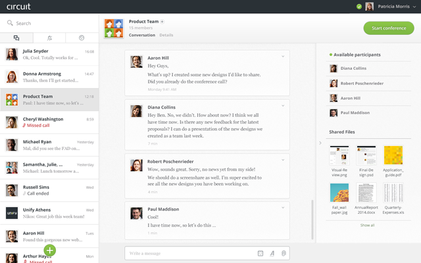Click Diana Collins in available participants
The height and width of the screenshot is (263, 421).
click(368, 68)
